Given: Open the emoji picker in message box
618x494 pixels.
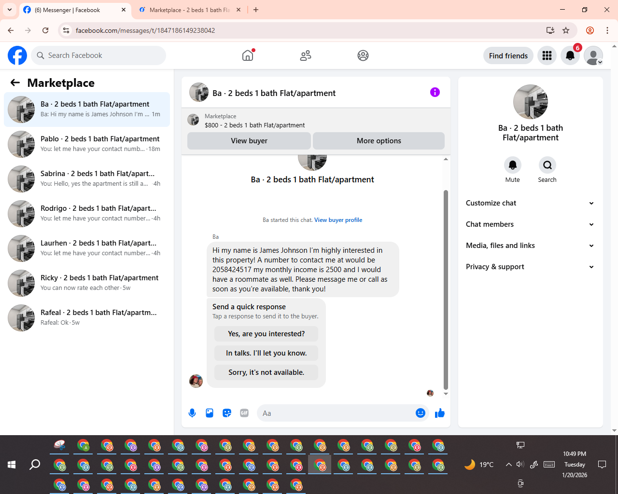Looking at the screenshot, I should pyautogui.click(x=421, y=413).
